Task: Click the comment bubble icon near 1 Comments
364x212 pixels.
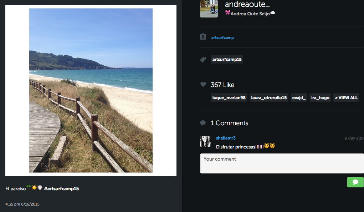Action: click(203, 123)
